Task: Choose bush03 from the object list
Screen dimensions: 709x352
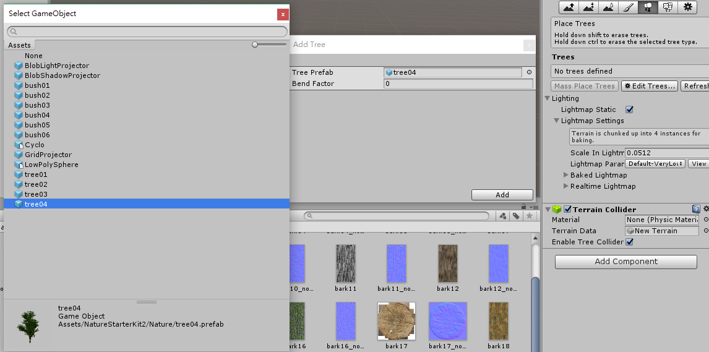Action: click(37, 105)
